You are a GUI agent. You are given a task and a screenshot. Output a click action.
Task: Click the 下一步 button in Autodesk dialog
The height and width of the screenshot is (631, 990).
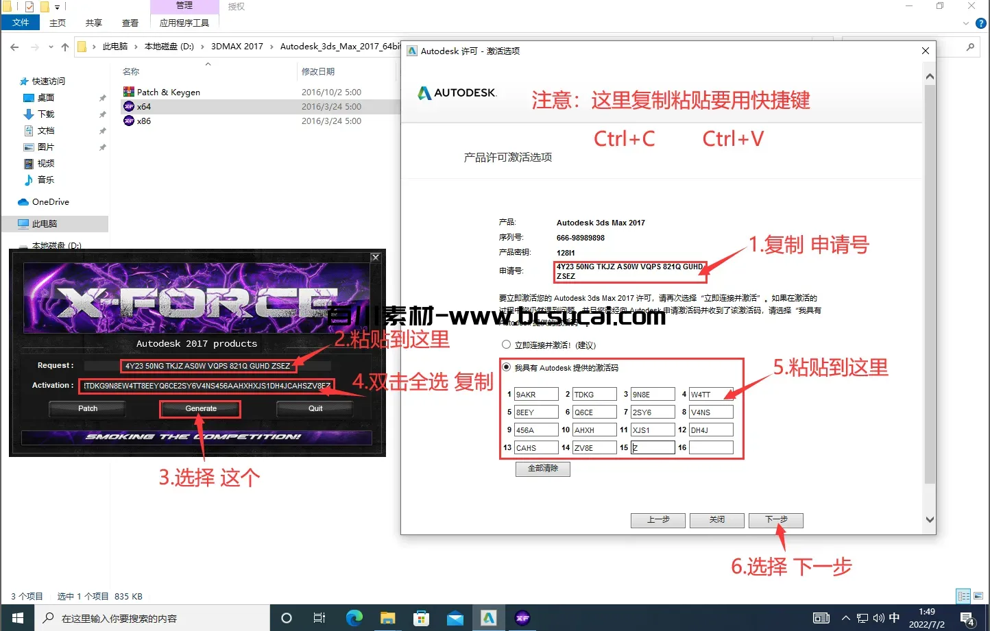[x=775, y=520]
